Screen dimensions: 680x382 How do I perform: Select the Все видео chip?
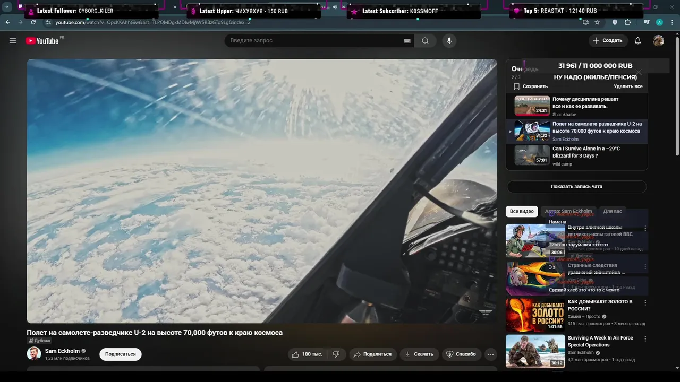tap(522, 211)
